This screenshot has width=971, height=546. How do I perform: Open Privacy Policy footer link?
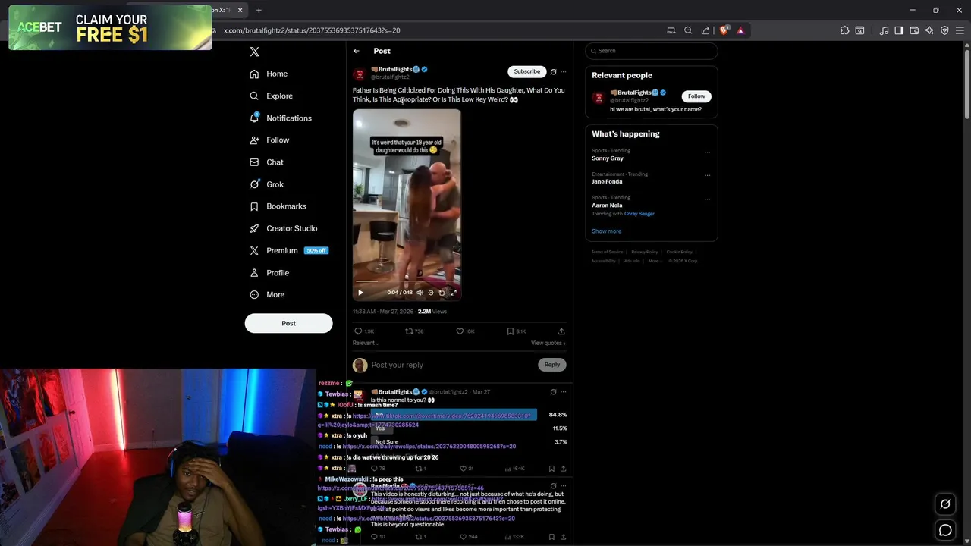pyautogui.click(x=645, y=252)
